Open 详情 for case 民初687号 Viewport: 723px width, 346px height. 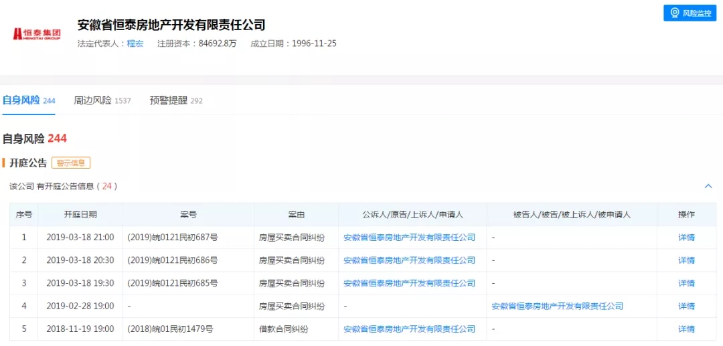click(x=687, y=238)
